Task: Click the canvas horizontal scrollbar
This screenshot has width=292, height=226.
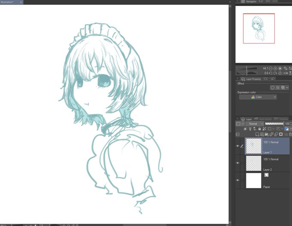Action: pyautogui.click(x=145, y=225)
